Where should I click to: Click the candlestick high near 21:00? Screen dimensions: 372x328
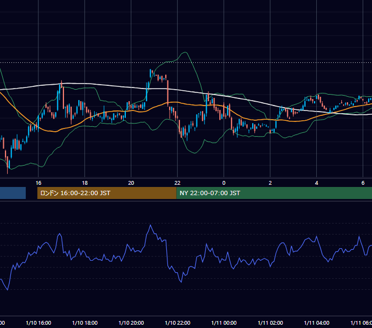point(150,73)
